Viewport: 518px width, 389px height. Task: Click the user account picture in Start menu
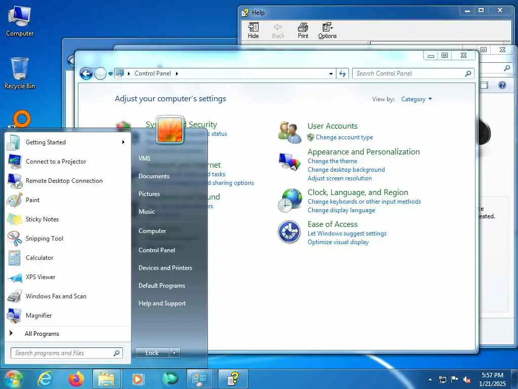(x=170, y=130)
